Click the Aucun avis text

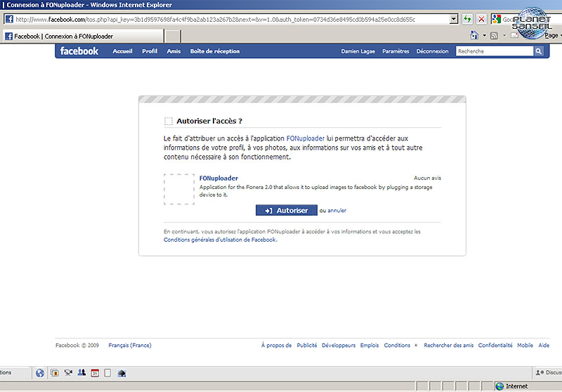point(427,178)
